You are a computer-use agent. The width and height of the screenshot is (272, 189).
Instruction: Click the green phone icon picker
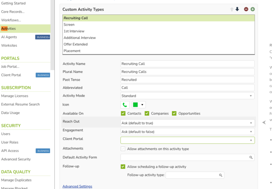125,105
